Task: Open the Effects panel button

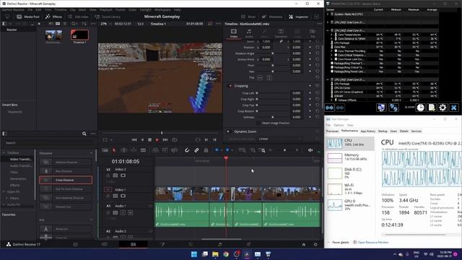Action: pyautogui.click(x=53, y=17)
